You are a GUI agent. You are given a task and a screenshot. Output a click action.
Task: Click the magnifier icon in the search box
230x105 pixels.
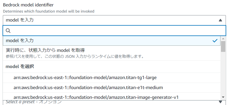[x=8, y=31]
